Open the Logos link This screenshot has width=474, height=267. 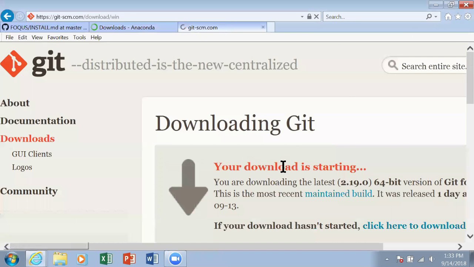[x=22, y=167]
